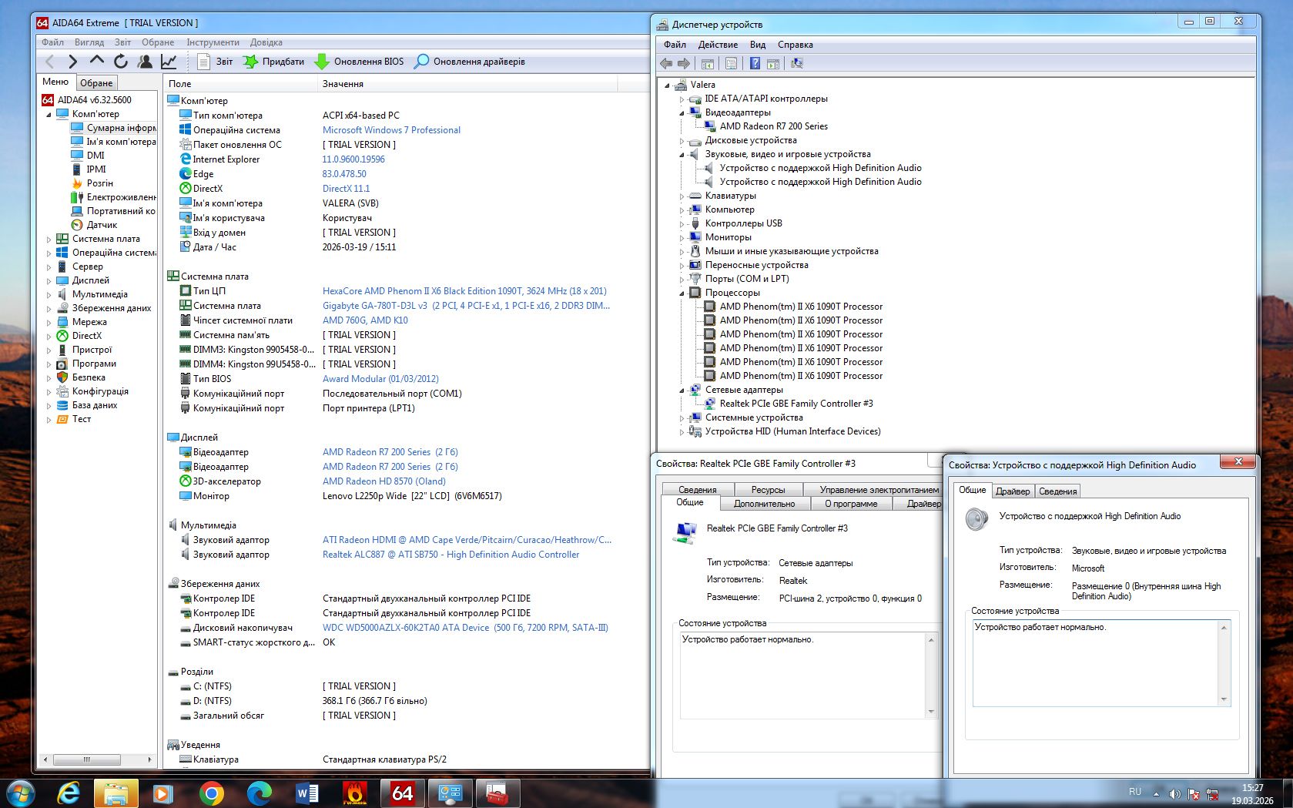The image size is (1293, 808).
Task: Collapse Процессоры node in Device Manager
Action: tap(682, 293)
